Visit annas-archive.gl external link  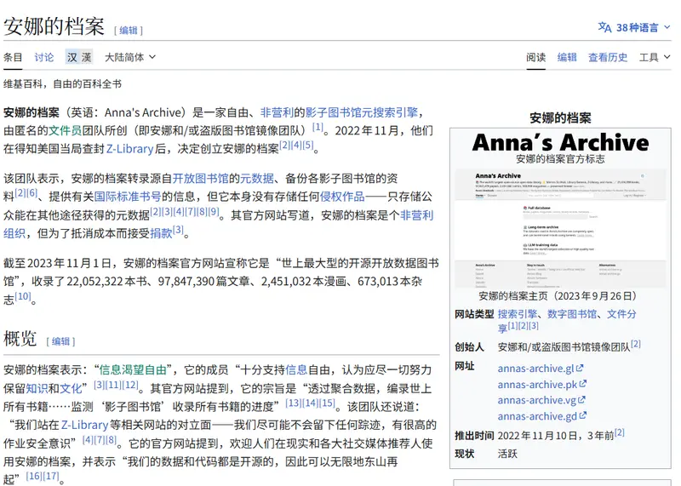(x=536, y=369)
